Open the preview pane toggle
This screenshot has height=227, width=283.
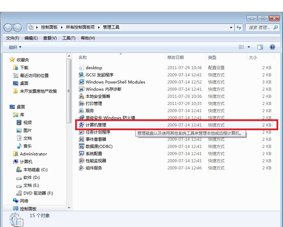(x=260, y=47)
